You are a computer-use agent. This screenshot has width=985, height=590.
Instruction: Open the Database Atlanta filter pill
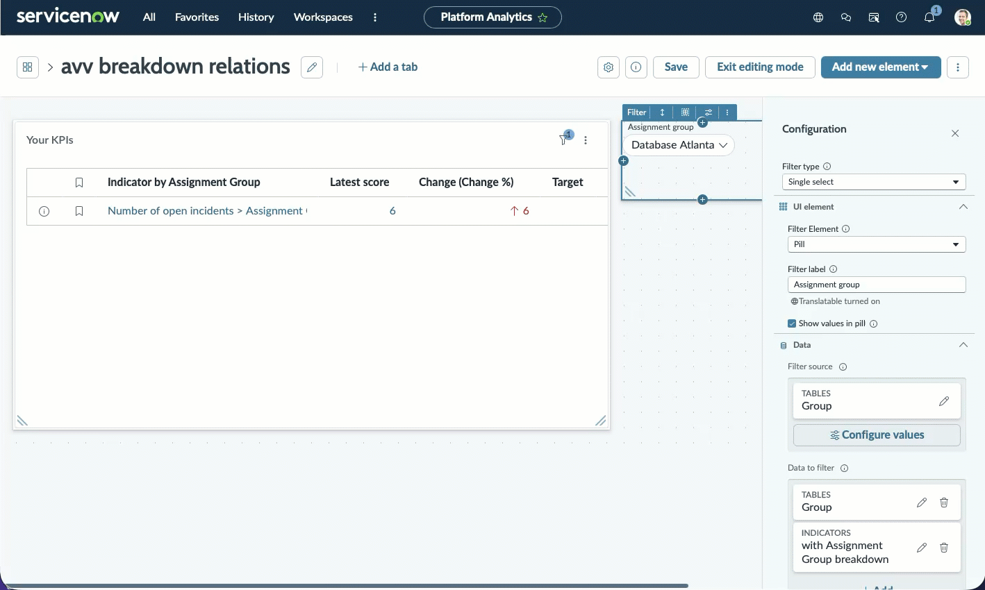coord(679,145)
